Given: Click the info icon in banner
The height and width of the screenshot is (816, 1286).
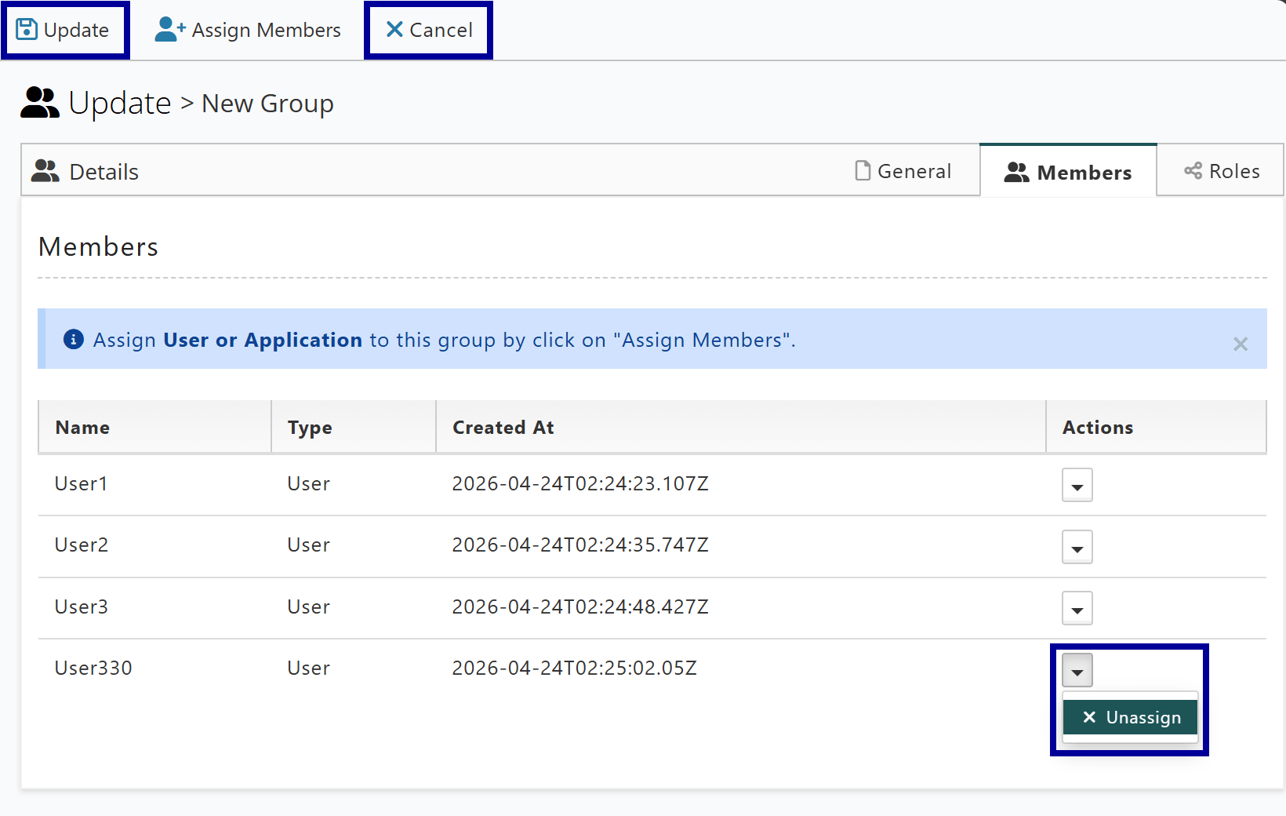Looking at the screenshot, I should coord(74,339).
